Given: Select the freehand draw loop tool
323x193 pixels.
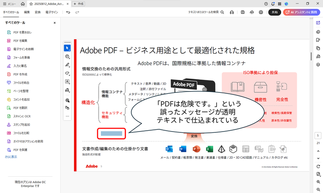Looking at the screenshot, I should [x=67, y=74].
